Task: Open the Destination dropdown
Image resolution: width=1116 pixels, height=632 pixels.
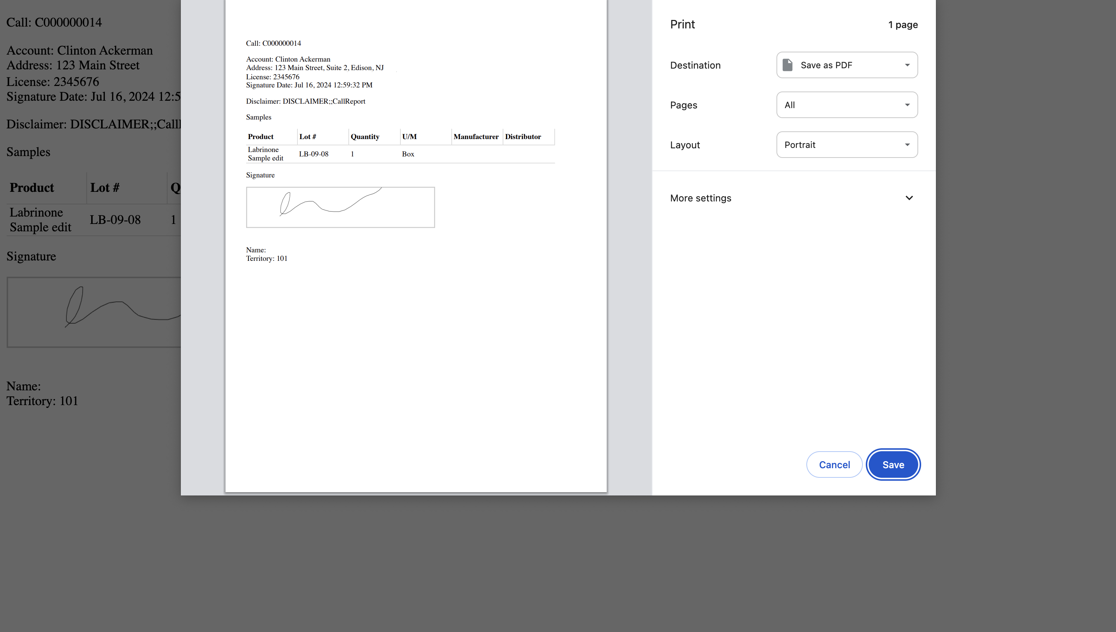Action: pyautogui.click(x=847, y=65)
